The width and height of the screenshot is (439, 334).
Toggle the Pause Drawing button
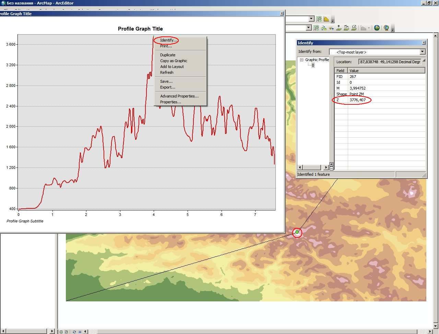pyautogui.click(x=80, y=332)
